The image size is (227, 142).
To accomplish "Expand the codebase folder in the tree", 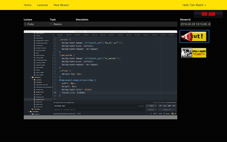I will (x=33, y=80).
